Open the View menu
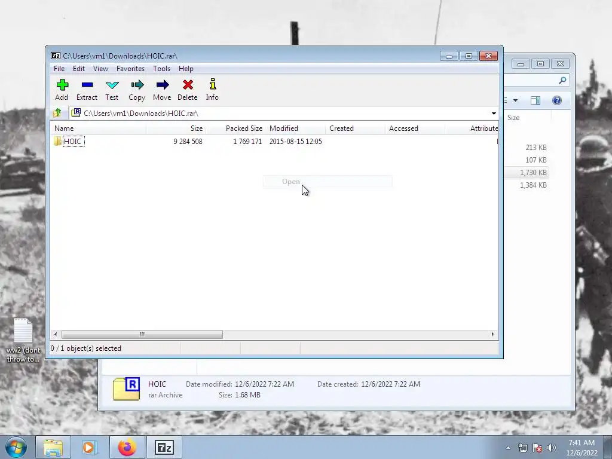Viewport: 612px width, 459px height. pos(100,69)
